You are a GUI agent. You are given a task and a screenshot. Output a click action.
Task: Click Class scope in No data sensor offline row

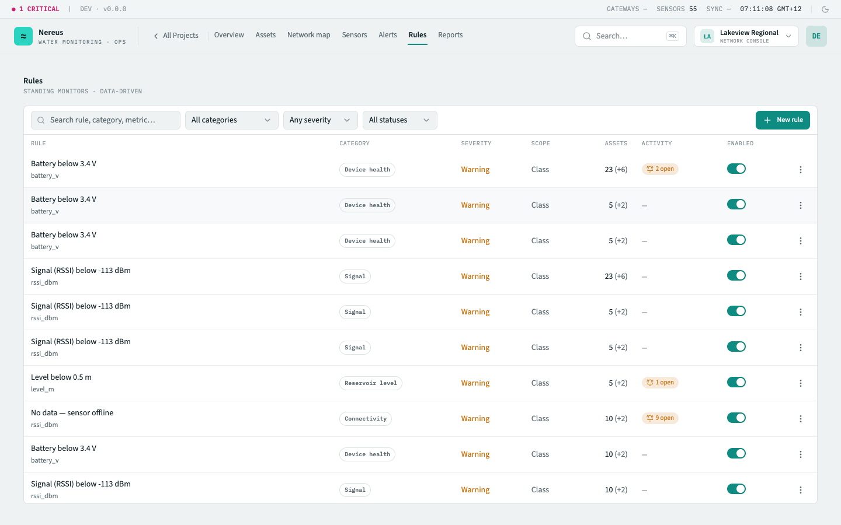pos(540,419)
